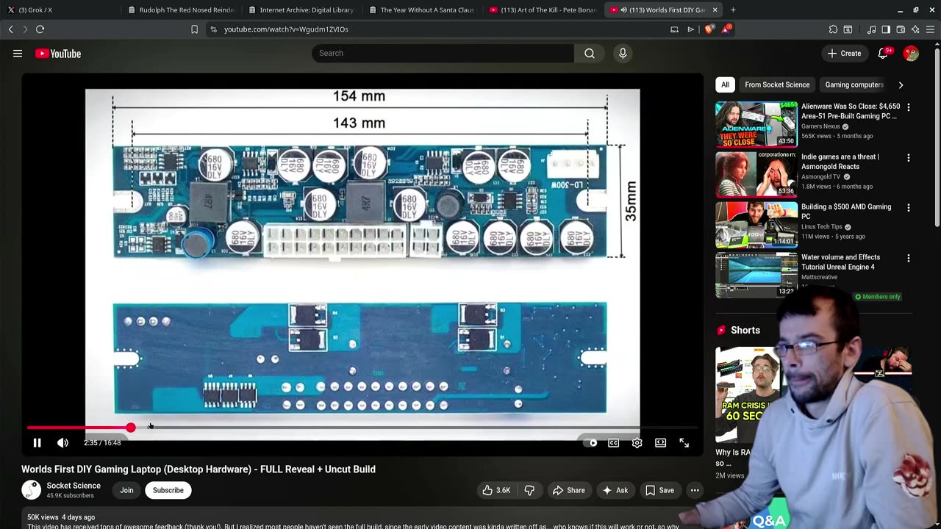Open a new browser tab
Image resolution: width=941 pixels, height=529 pixels.
tap(733, 10)
